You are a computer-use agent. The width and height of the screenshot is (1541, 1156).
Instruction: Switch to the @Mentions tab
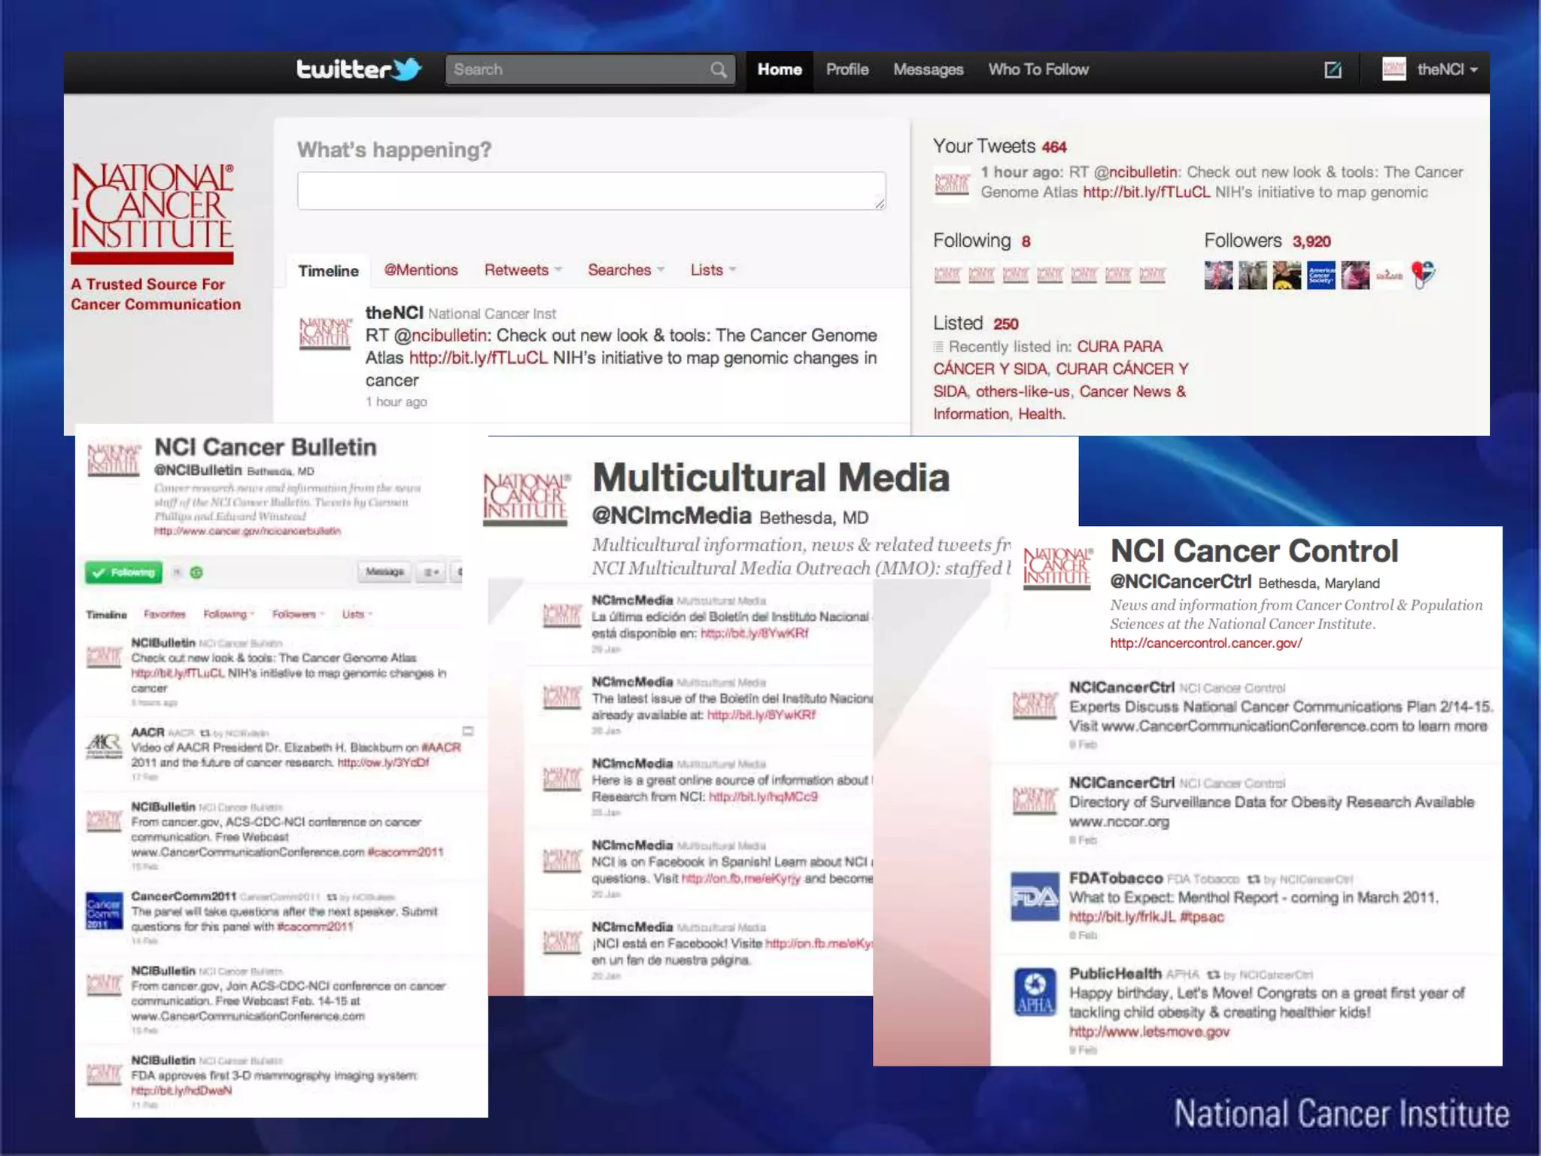click(421, 270)
